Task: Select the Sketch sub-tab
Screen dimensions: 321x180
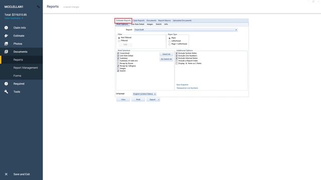Action: 158,24
